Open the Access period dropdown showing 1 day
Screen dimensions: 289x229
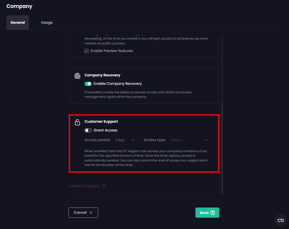(x=120, y=140)
